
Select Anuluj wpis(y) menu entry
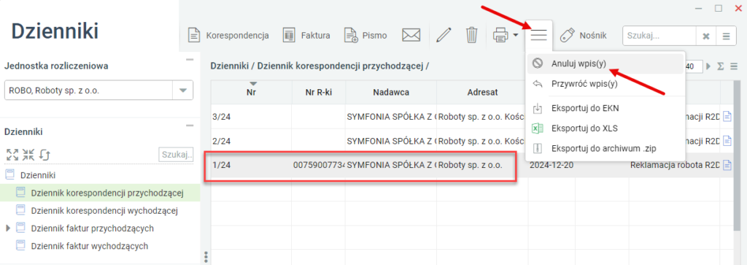coord(605,64)
